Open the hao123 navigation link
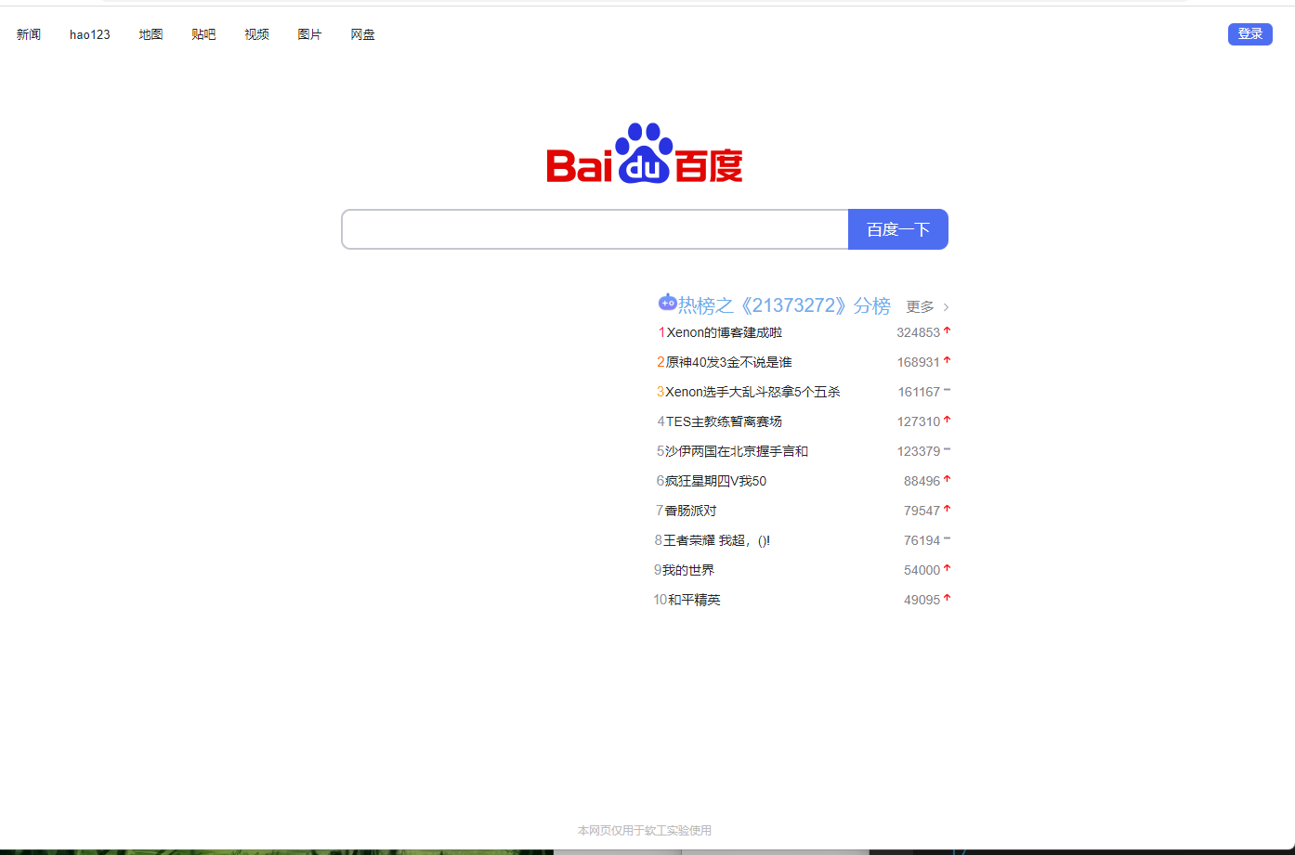The image size is (1295, 855). click(x=90, y=34)
